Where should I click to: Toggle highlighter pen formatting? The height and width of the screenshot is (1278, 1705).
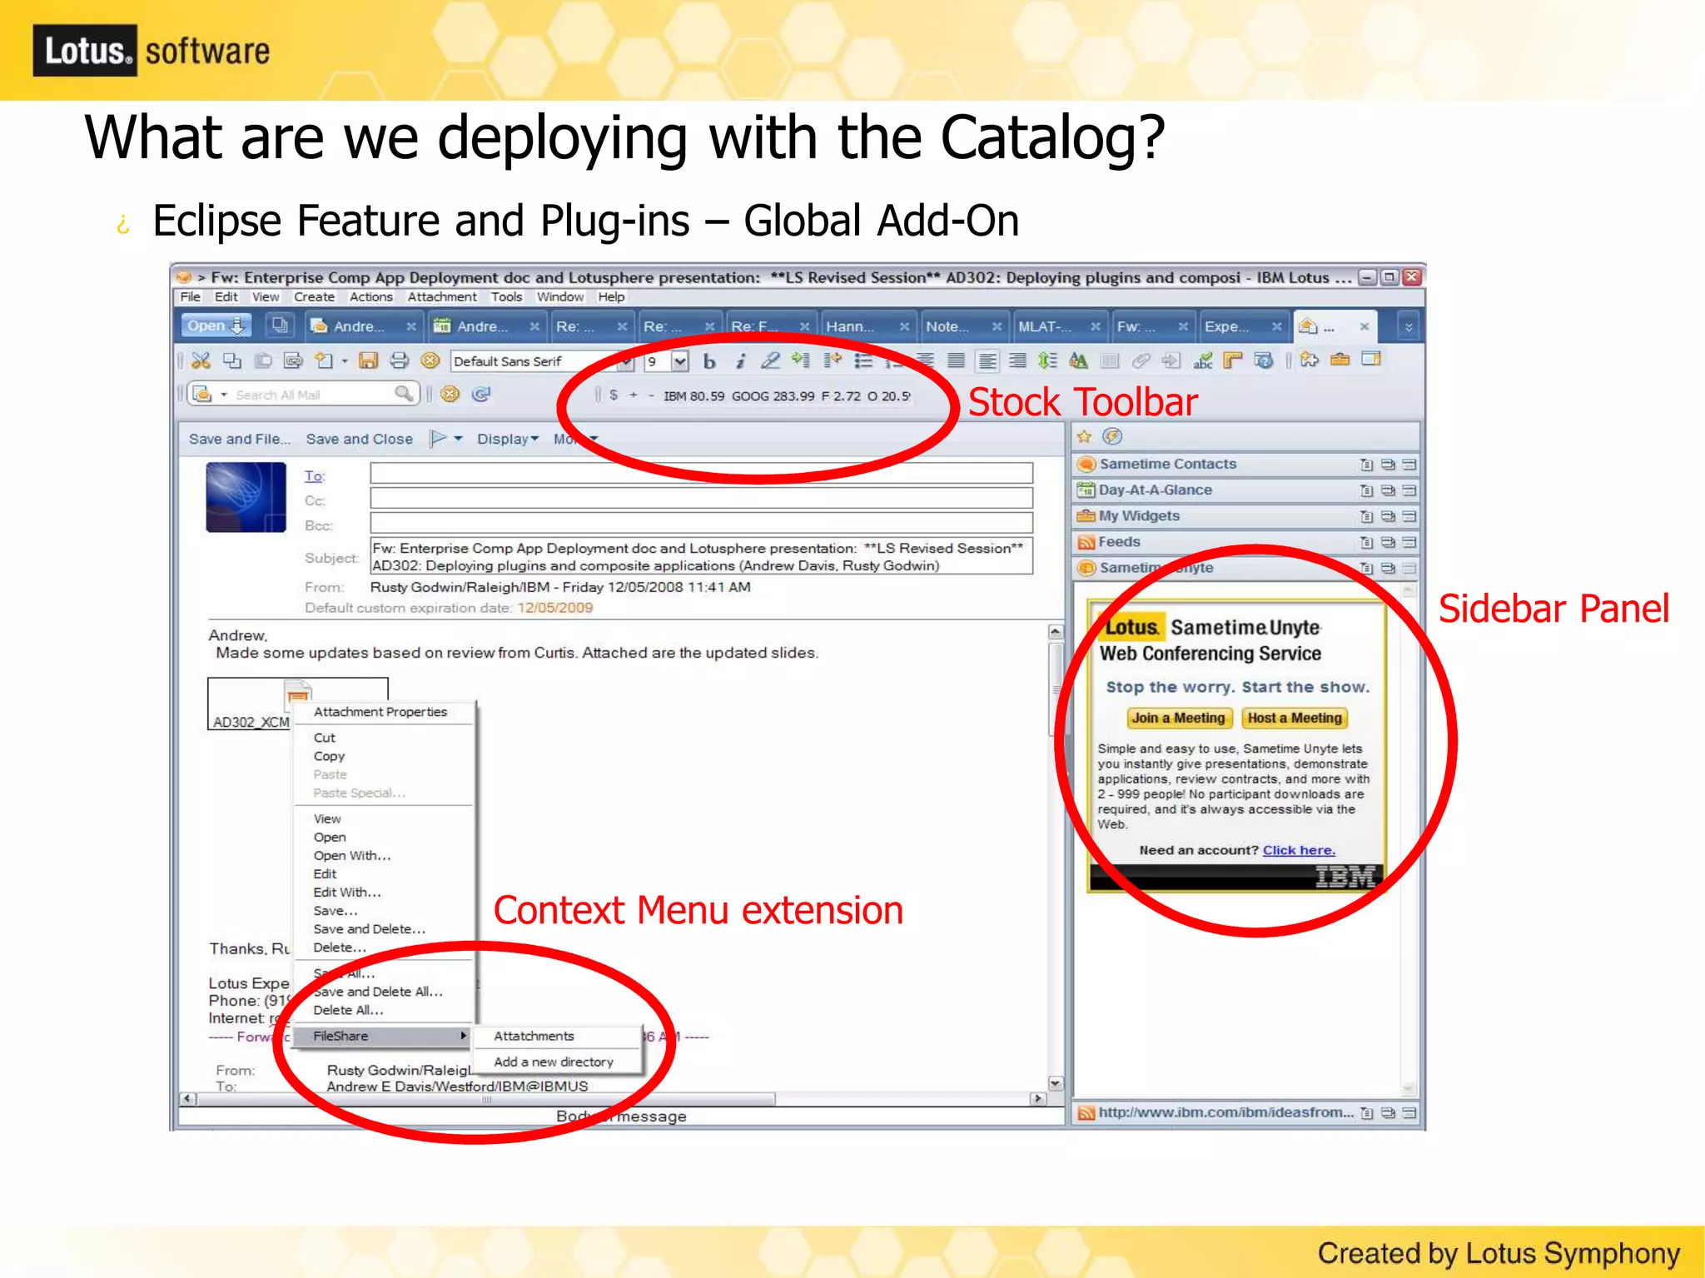770,361
